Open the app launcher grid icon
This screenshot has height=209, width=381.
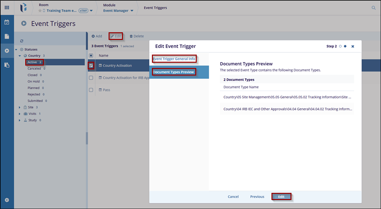[7, 8]
